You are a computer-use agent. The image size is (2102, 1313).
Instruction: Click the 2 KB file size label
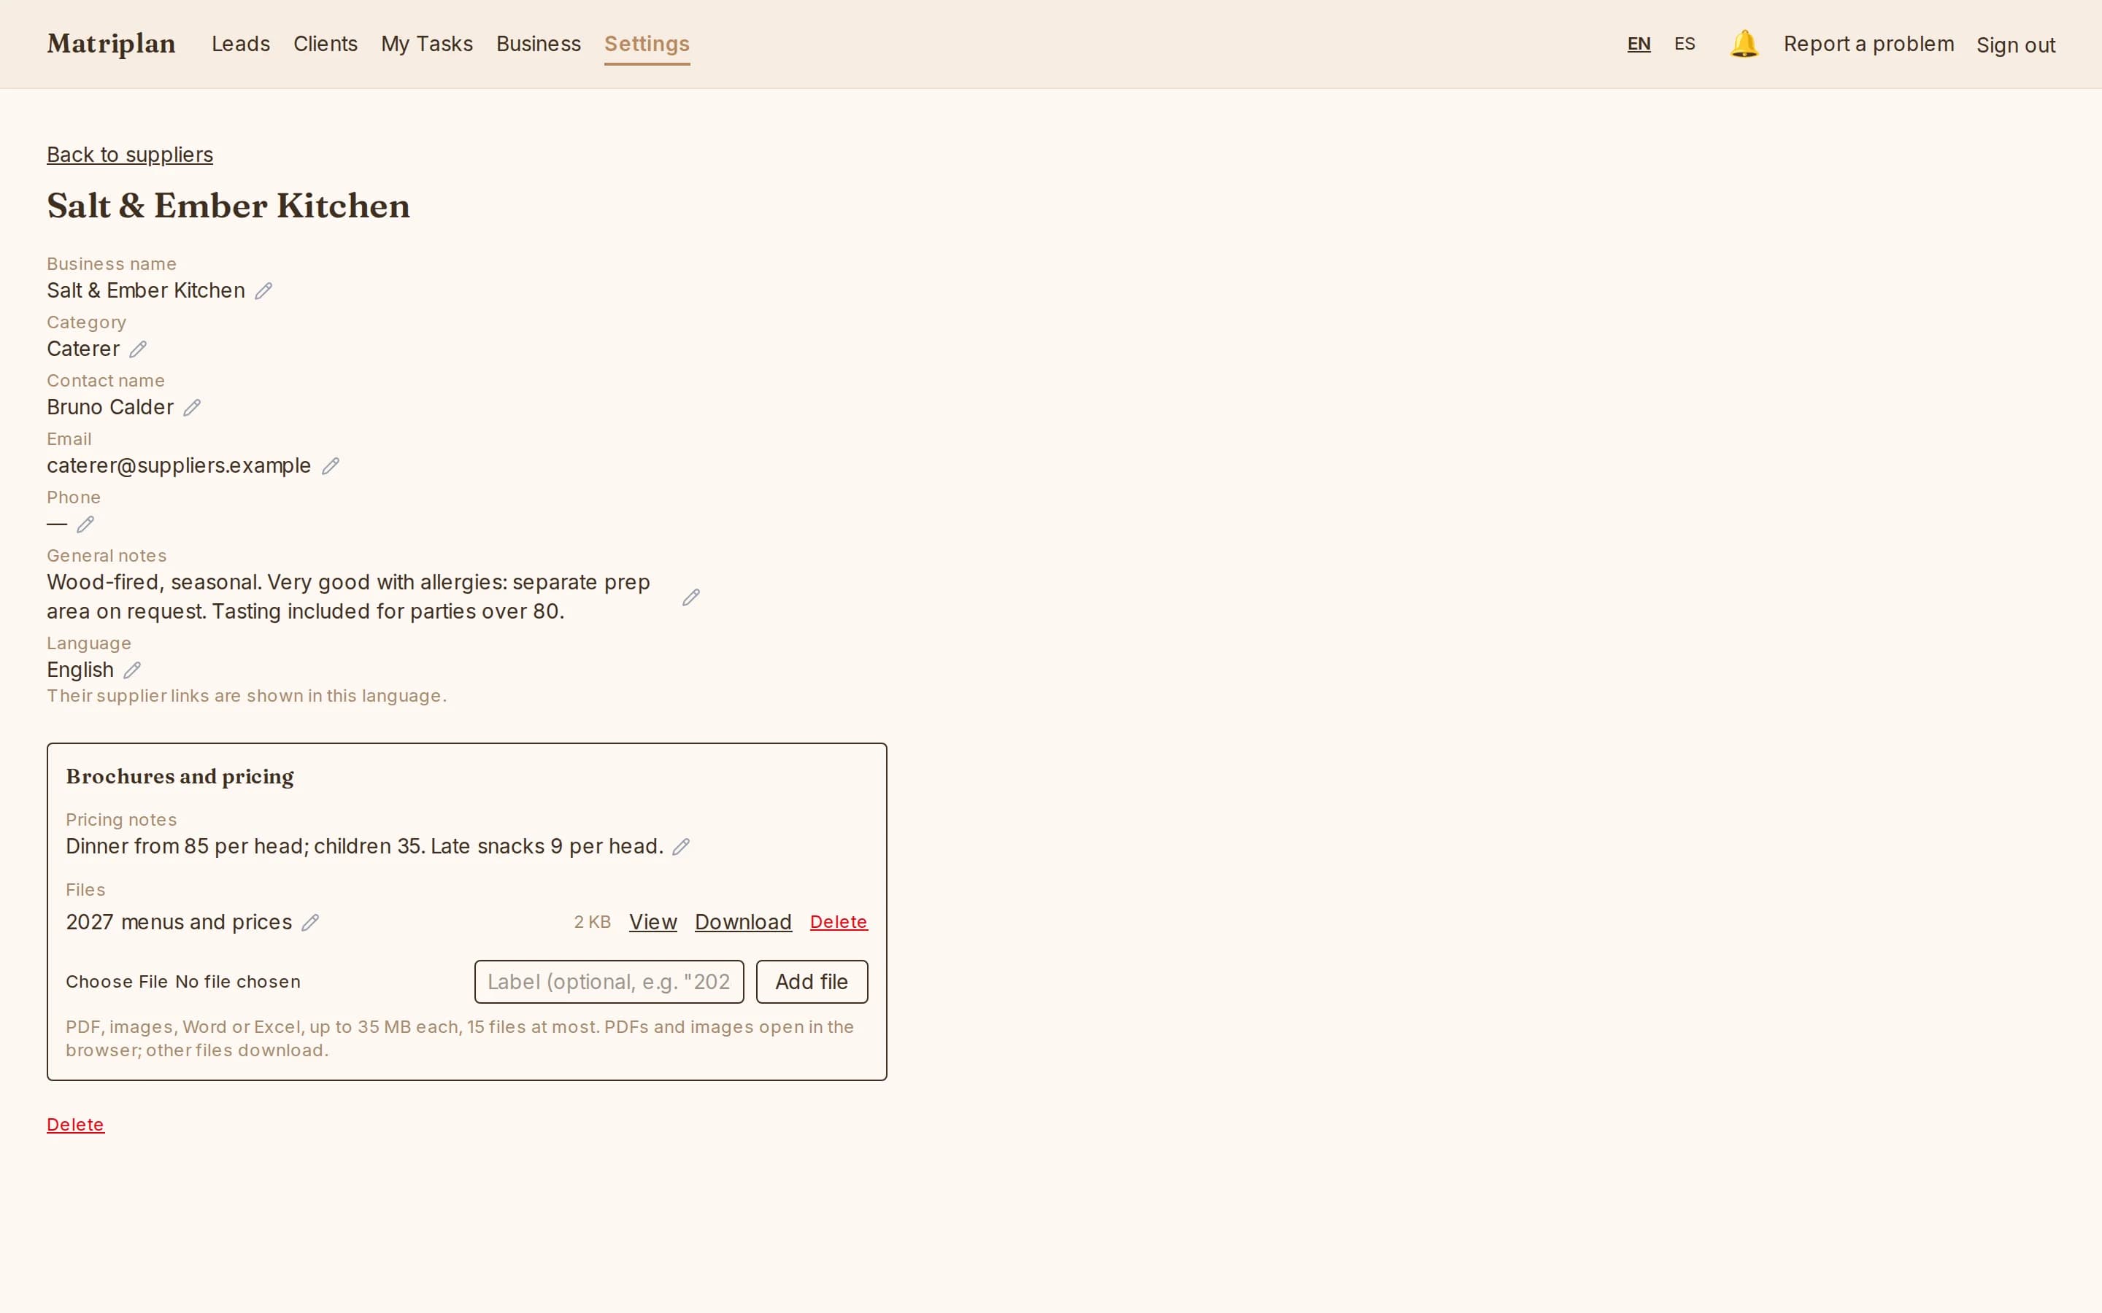(x=593, y=922)
